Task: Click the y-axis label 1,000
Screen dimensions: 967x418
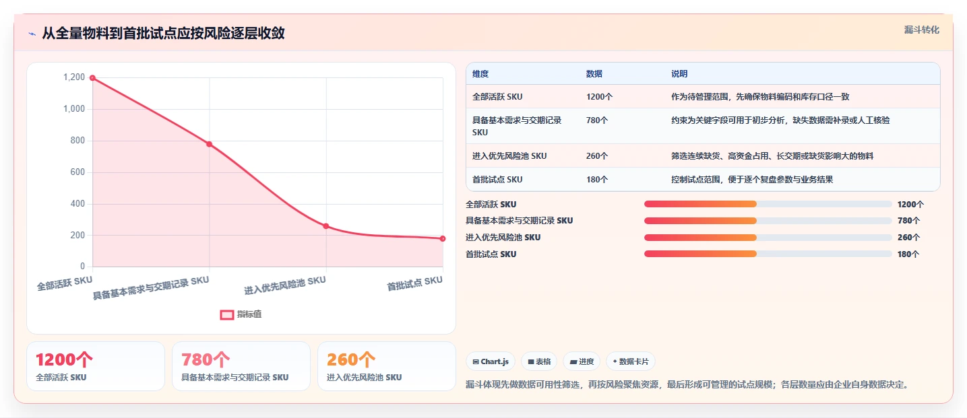Action: click(x=74, y=109)
